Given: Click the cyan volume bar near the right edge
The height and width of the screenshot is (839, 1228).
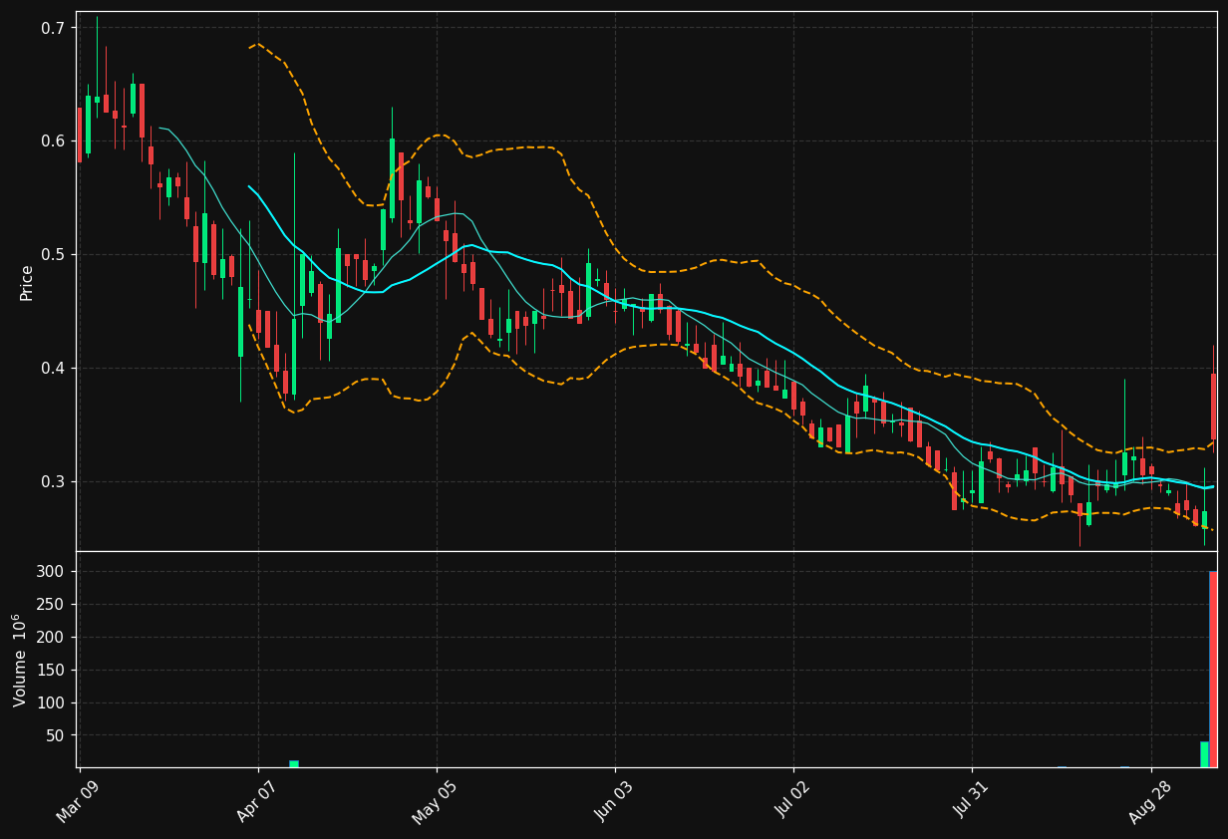Looking at the screenshot, I should coord(1204,754).
